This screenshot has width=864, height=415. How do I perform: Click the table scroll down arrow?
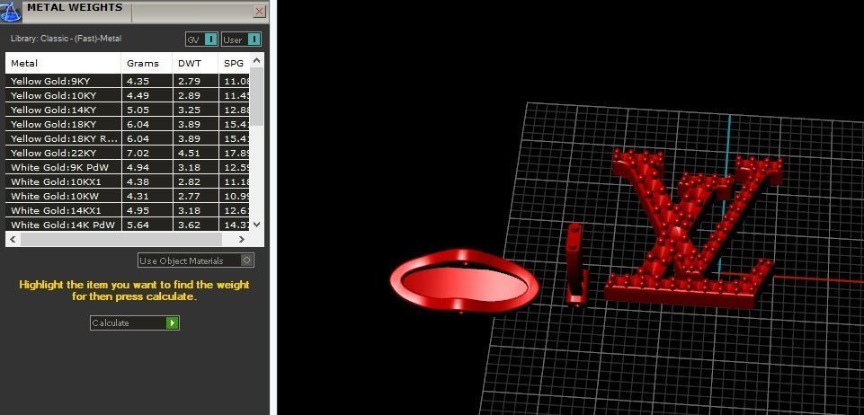click(257, 225)
